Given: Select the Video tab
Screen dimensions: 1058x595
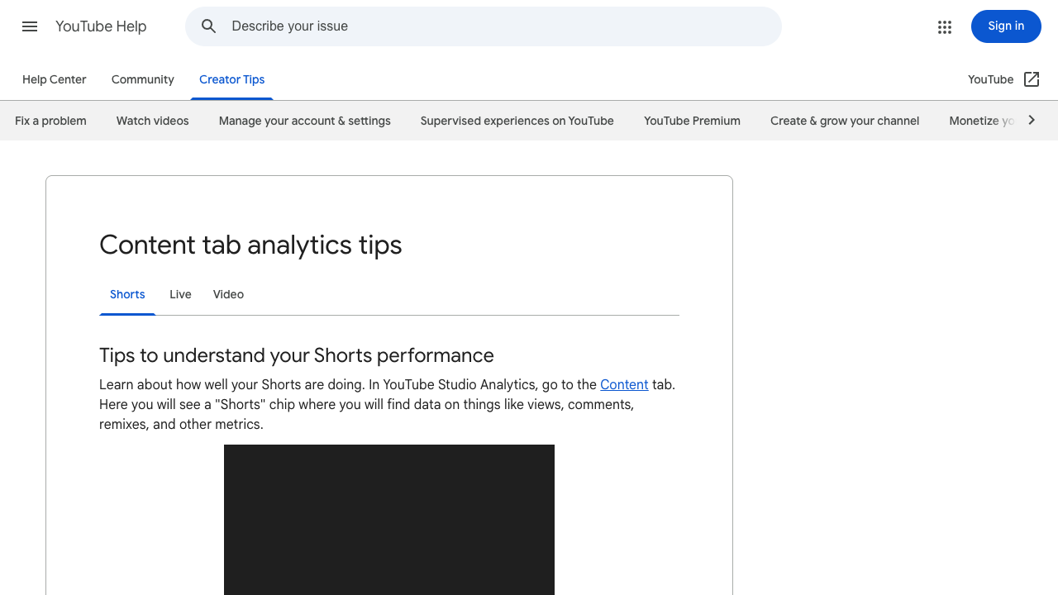Looking at the screenshot, I should tap(228, 295).
